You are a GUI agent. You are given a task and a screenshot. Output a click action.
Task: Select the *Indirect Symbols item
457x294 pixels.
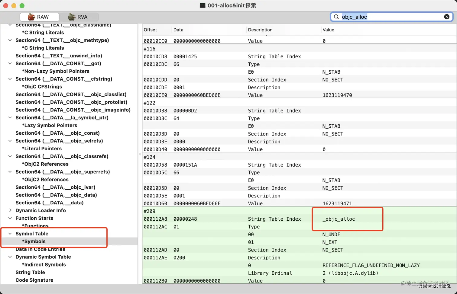[x=44, y=265]
